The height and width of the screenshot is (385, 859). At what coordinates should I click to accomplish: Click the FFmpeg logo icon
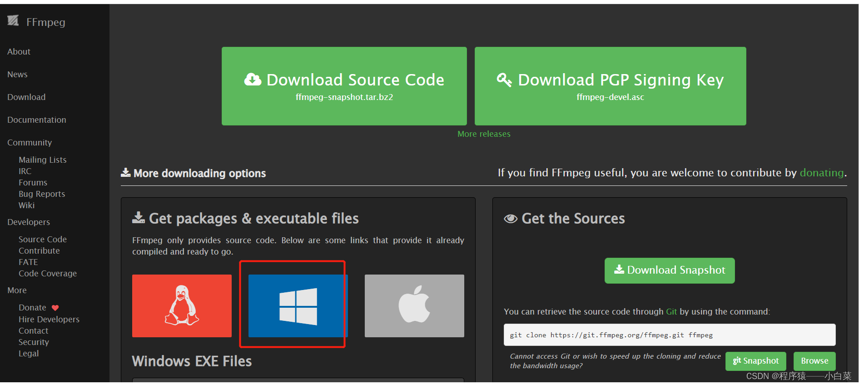(x=13, y=20)
